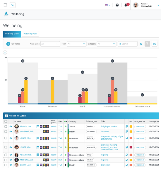Switch to the Wellbeing Events tab
This screenshot has width=161, height=176.
coord(12,34)
